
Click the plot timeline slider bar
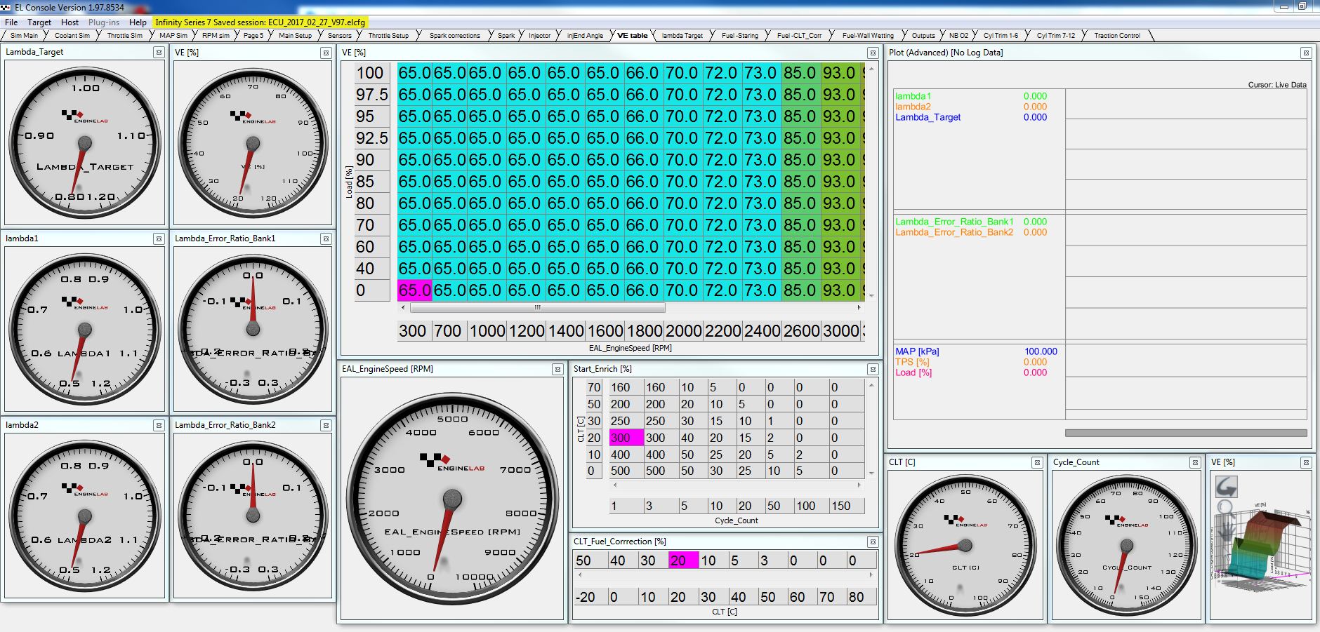pos(1185,433)
